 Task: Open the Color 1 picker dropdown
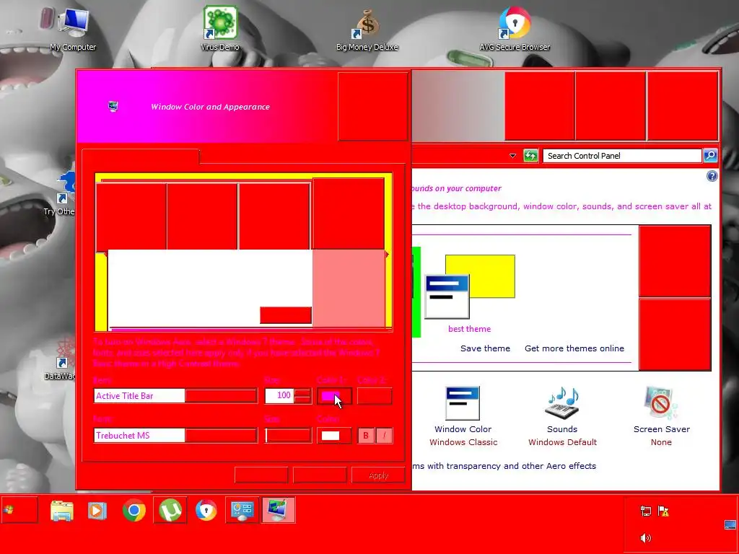click(x=334, y=396)
